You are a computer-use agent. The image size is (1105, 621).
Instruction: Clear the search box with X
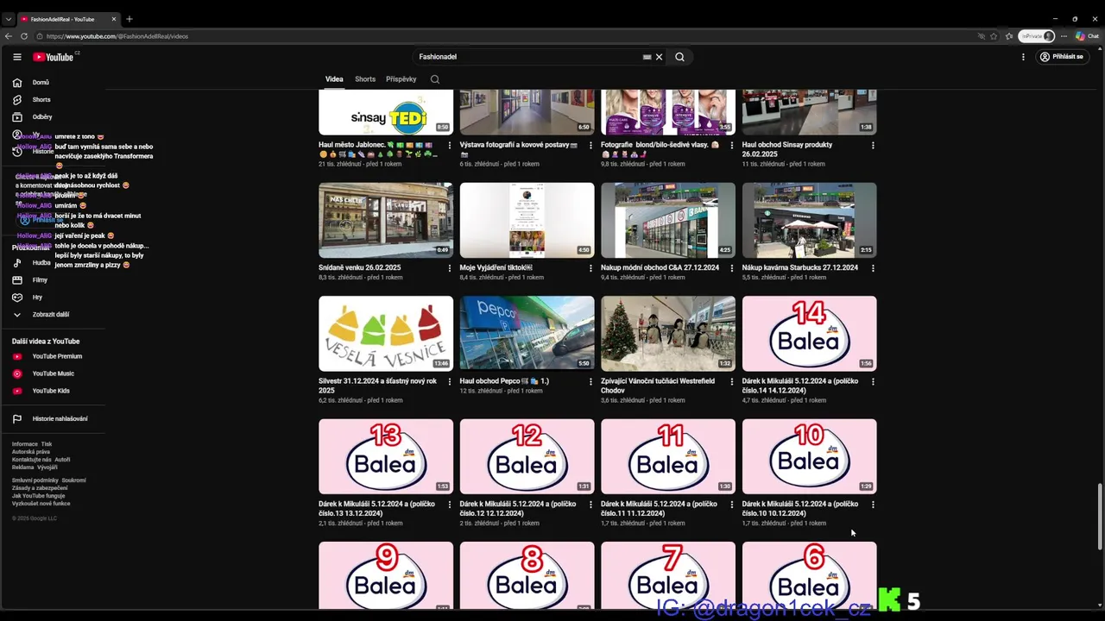659,57
